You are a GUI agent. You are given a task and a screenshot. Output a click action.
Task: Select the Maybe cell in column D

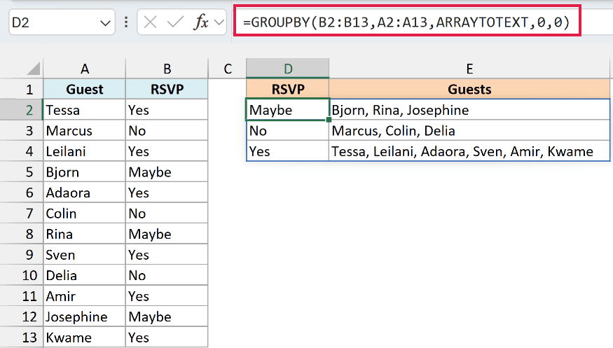[x=288, y=110]
